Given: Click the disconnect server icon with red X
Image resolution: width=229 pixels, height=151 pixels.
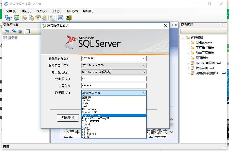Looking at the screenshot, I should coord(20,31).
